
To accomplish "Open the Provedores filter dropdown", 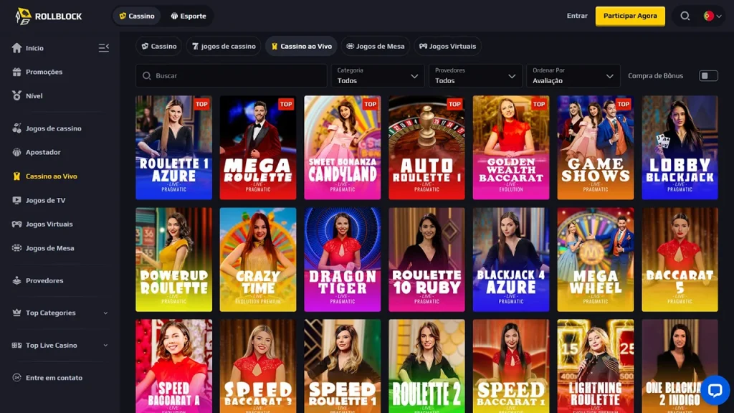I will 475,75.
